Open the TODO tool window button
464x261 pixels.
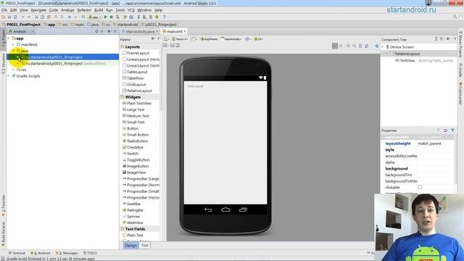click(90, 253)
